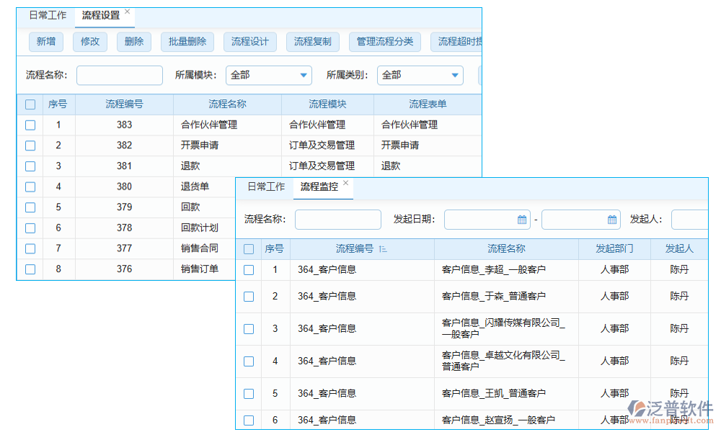Click the 流程名称 input field
This screenshot has width=721, height=432.
tap(119, 75)
